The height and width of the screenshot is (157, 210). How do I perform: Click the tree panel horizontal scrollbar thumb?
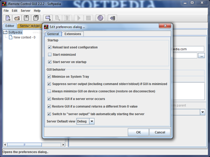pyautogui.click(x=24, y=145)
